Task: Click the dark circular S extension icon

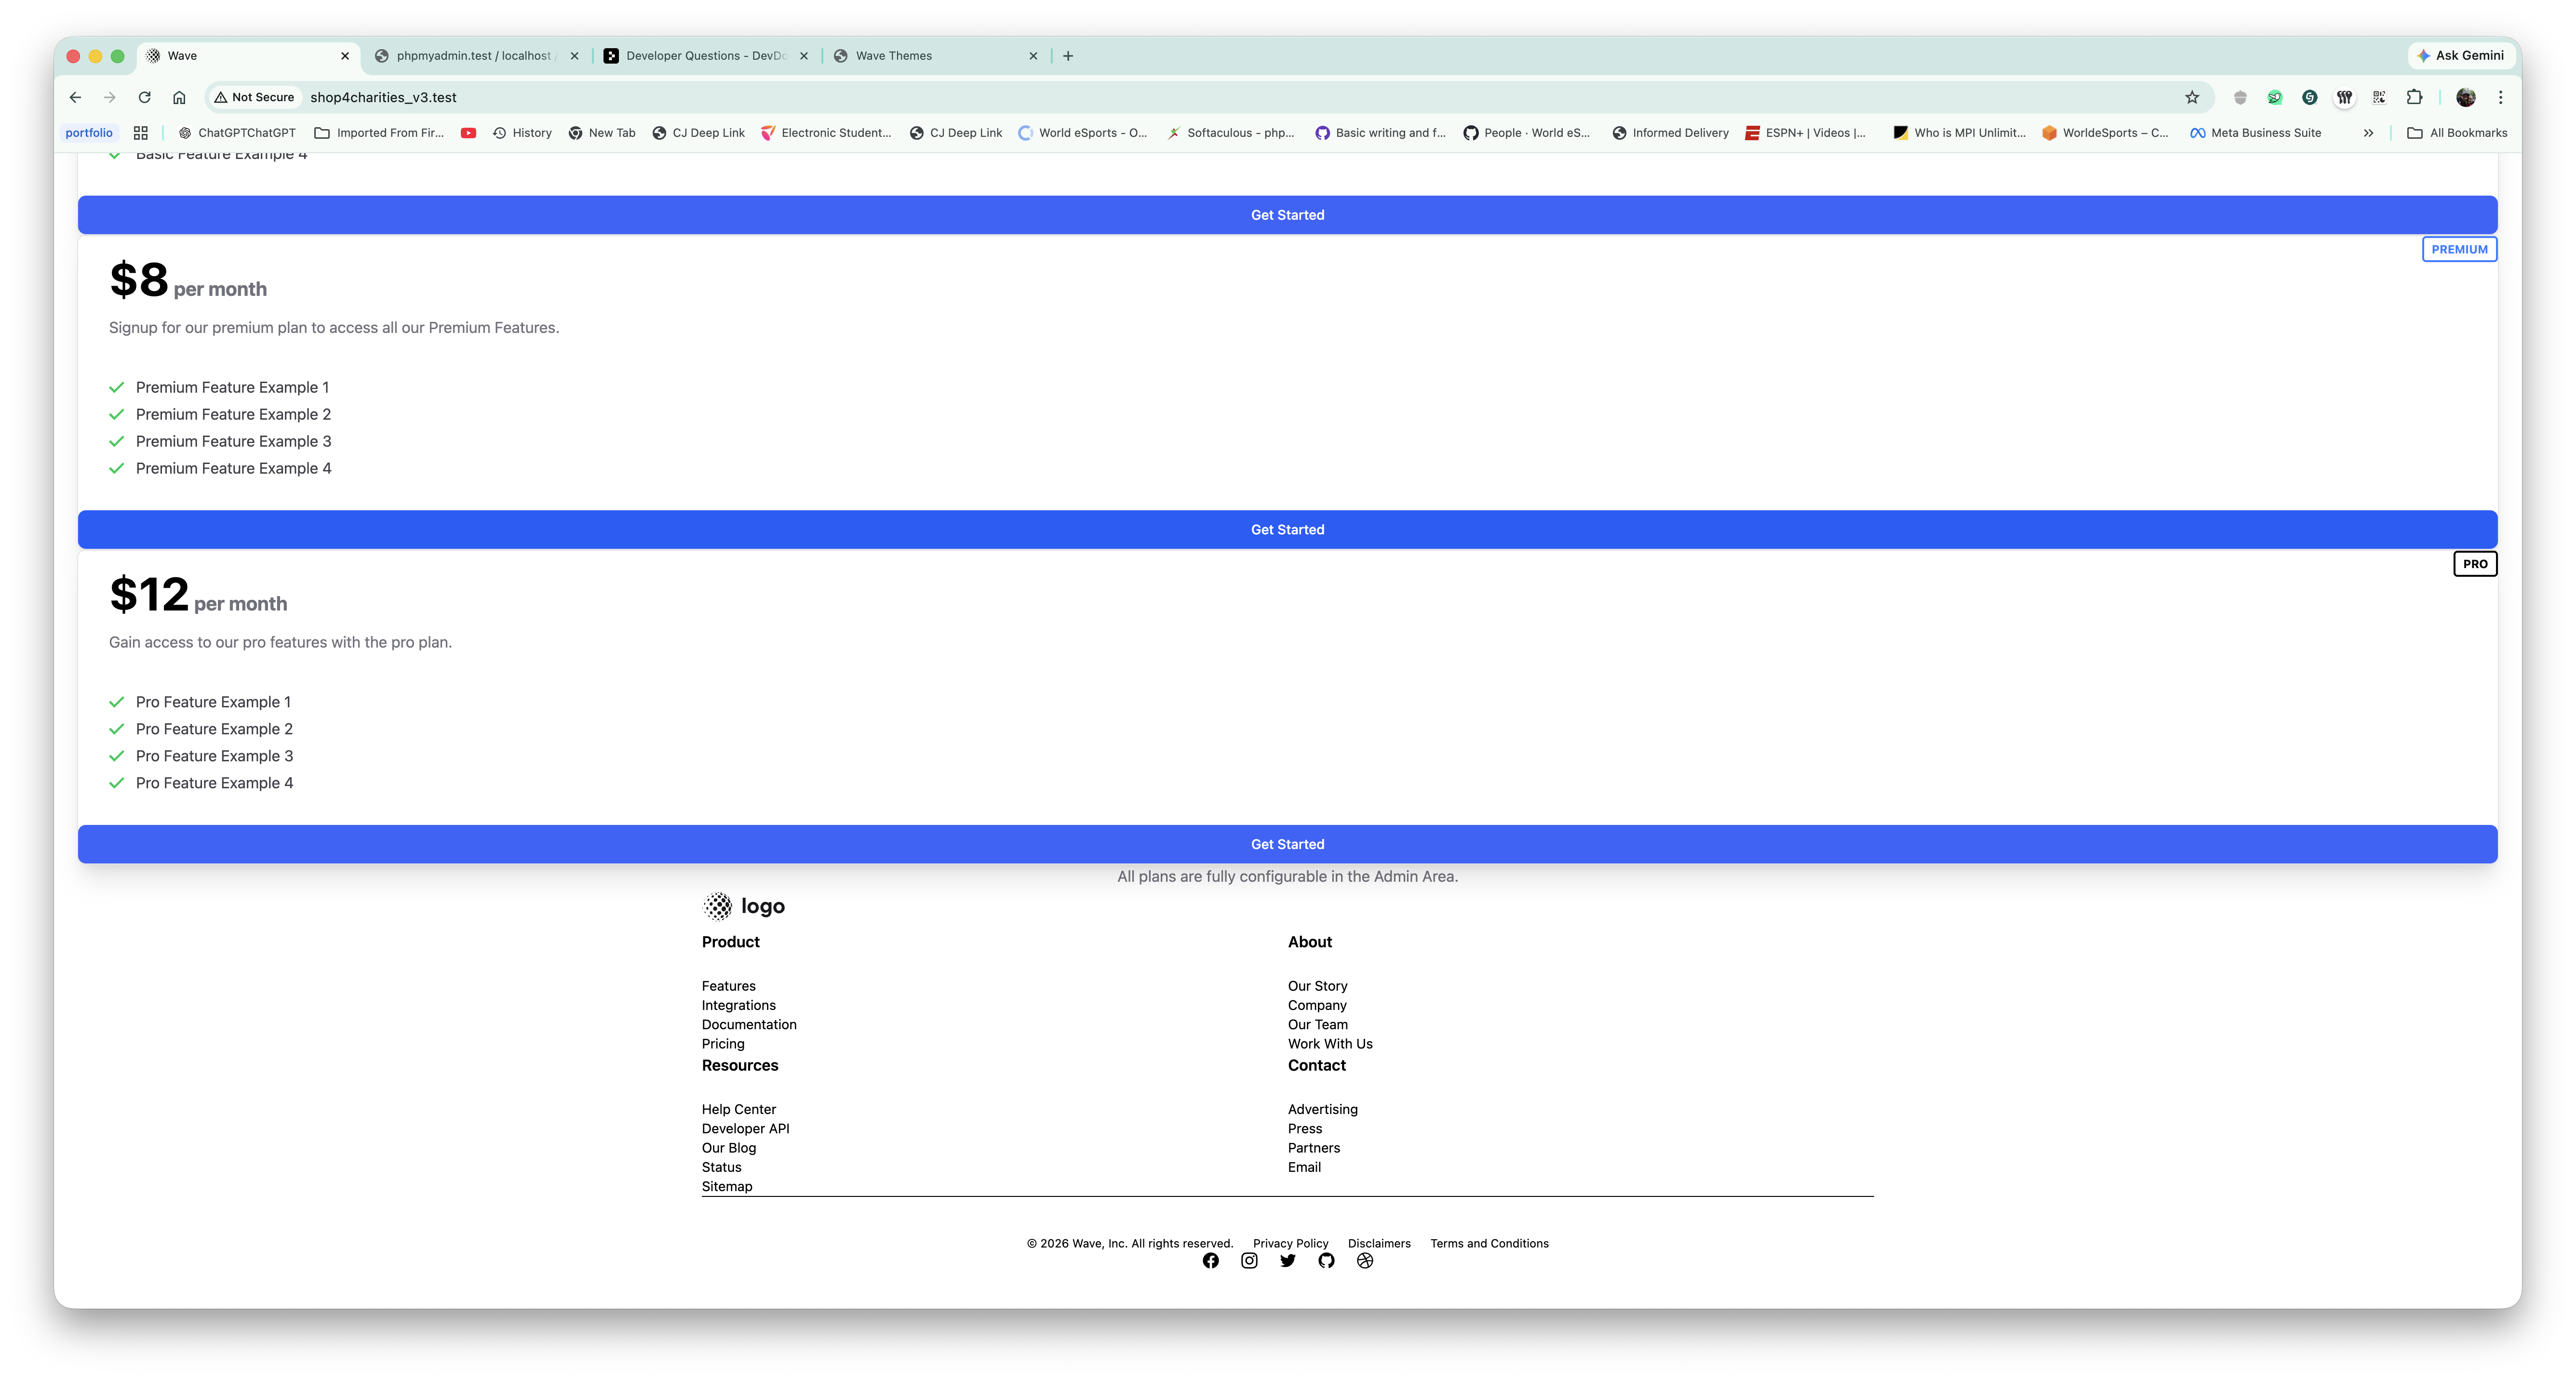Action: (2310, 97)
